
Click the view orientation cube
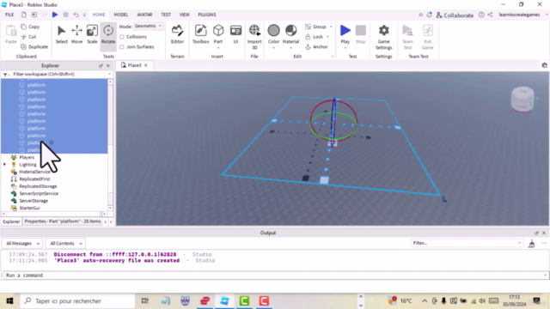[522, 100]
